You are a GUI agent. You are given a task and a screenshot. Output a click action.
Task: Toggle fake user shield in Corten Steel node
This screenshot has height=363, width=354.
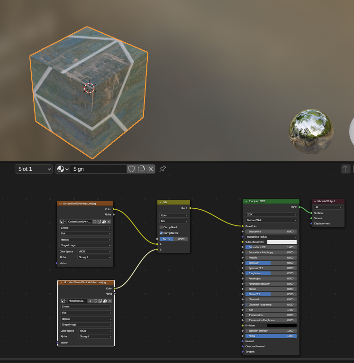click(95, 222)
